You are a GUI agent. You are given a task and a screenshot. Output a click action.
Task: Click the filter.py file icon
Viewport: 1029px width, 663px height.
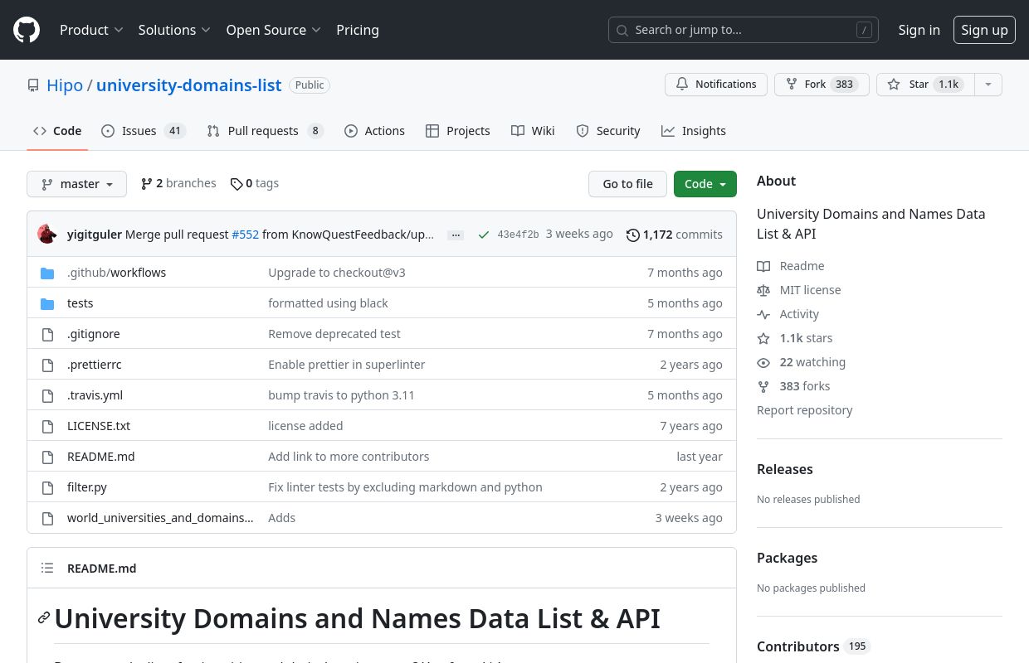pyautogui.click(x=47, y=487)
